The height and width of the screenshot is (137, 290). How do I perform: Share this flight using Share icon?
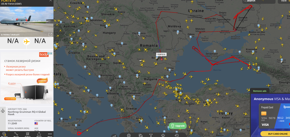click(39, 134)
